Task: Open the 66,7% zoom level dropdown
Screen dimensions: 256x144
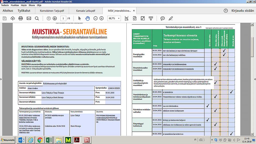Action: (119, 19)
